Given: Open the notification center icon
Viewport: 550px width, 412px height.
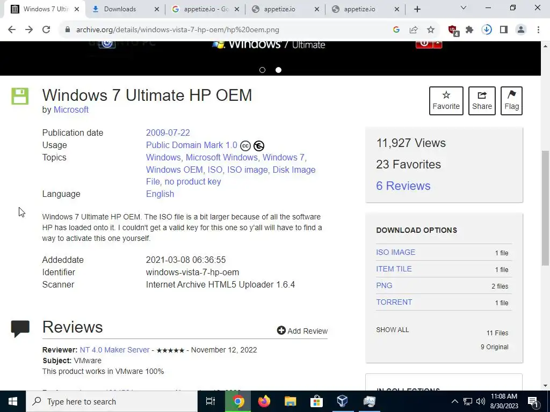Looking at the screenshot, I should (x=533, y=401).
